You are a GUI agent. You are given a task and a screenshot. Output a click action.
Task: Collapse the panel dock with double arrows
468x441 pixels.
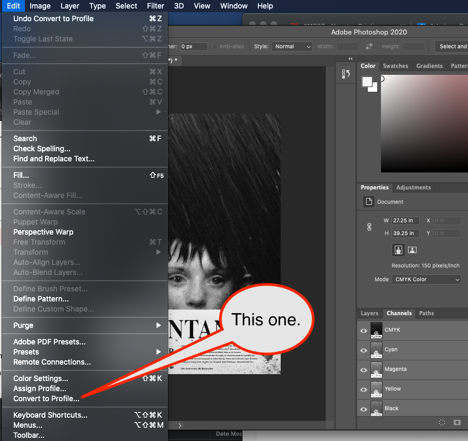point(351,58)
